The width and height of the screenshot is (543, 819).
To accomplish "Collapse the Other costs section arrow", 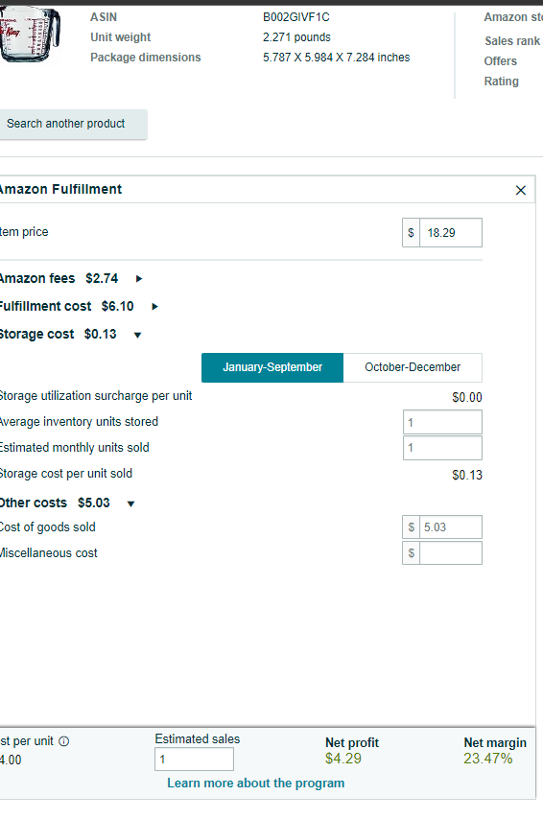I will 130,503.
